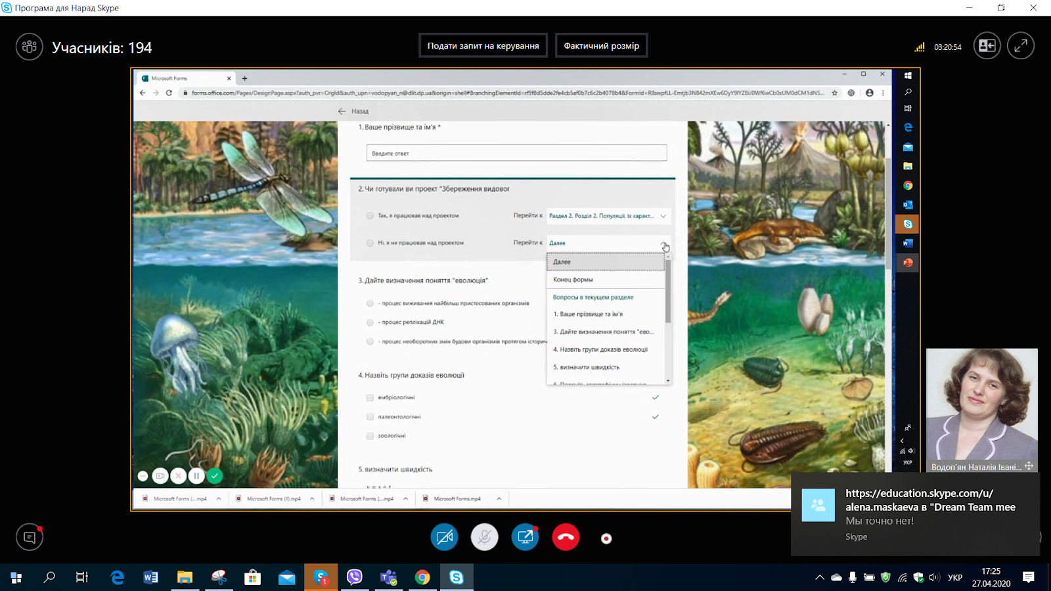Show hidden system tray icons
This screenshot has height=591, width=1051.
click(820, 578)
